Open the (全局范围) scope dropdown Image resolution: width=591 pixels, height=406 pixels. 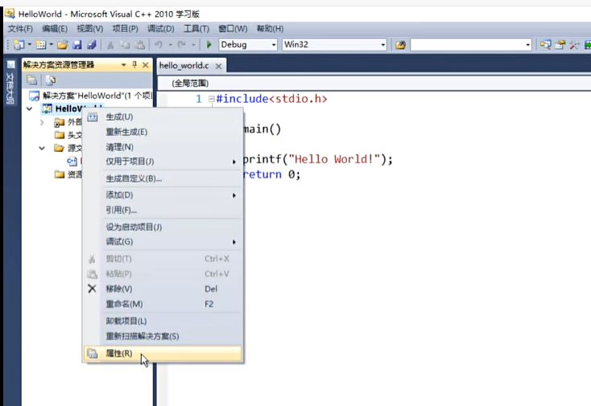373,83
